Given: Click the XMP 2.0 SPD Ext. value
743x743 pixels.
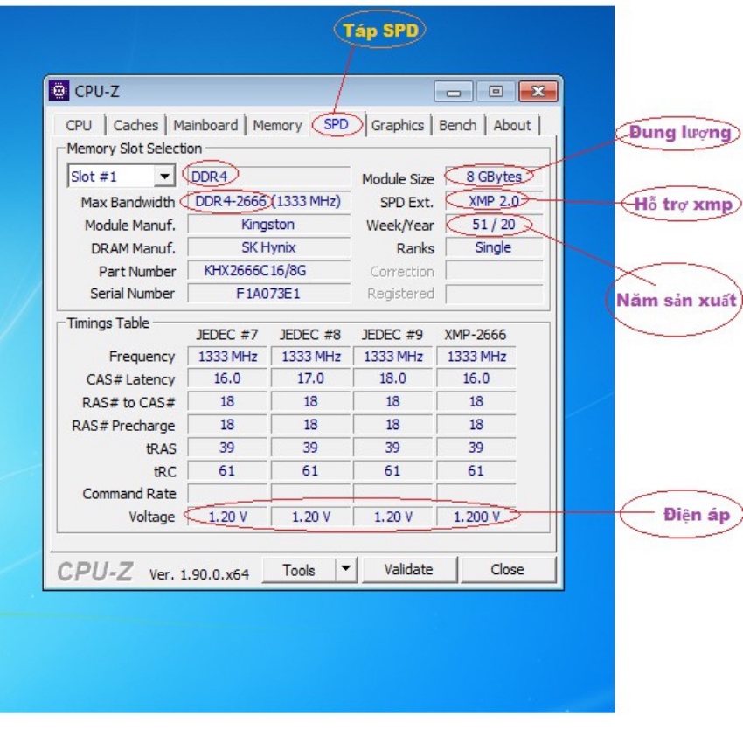Looking at the screenshot, I should click(x=494, y=201).
